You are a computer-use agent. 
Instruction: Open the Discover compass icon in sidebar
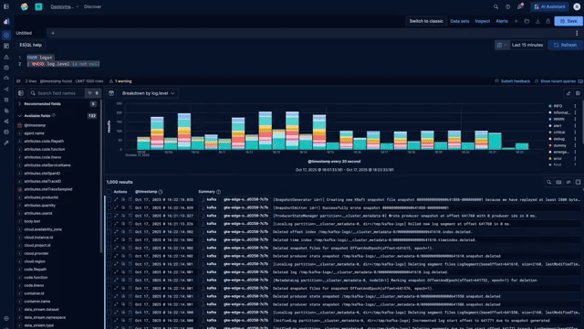click(6, 35)
